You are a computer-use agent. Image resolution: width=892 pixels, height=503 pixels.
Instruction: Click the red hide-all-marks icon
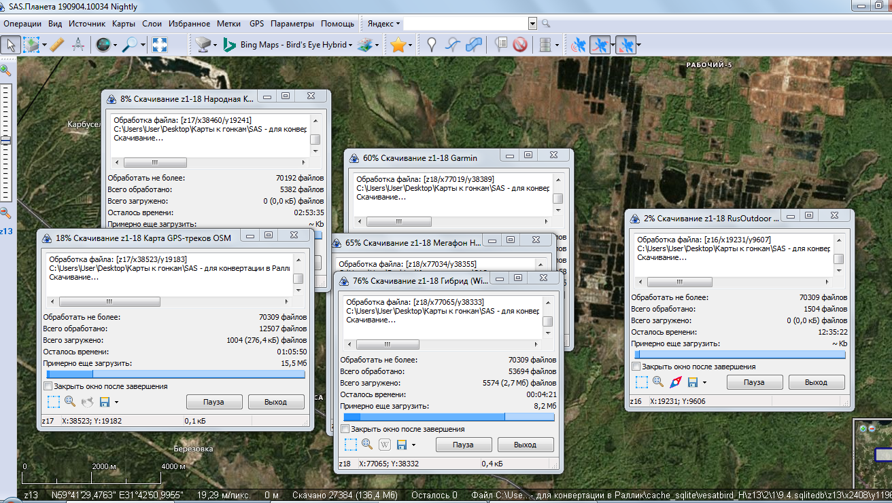(x=520, y=45)
